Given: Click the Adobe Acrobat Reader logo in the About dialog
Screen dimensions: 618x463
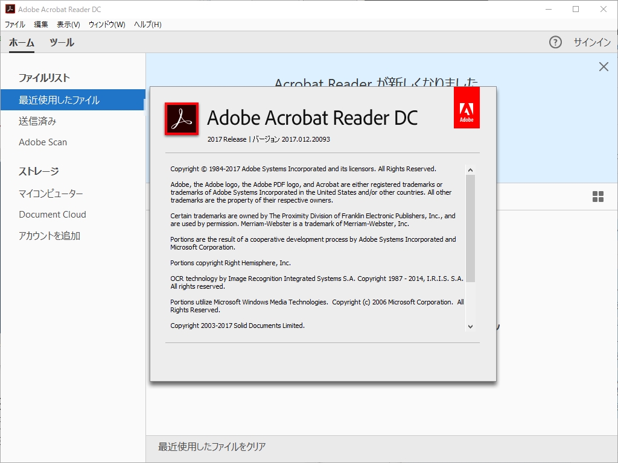Looking at the screenshot, I should pos(181,118).
